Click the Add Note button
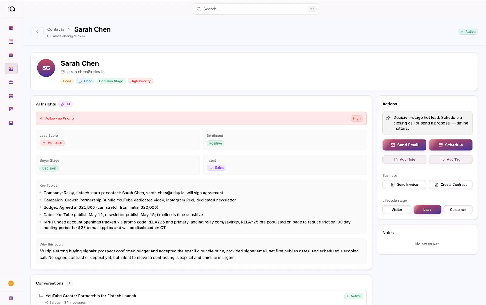This screenshot has height=305, width=486. click(404, 159)
